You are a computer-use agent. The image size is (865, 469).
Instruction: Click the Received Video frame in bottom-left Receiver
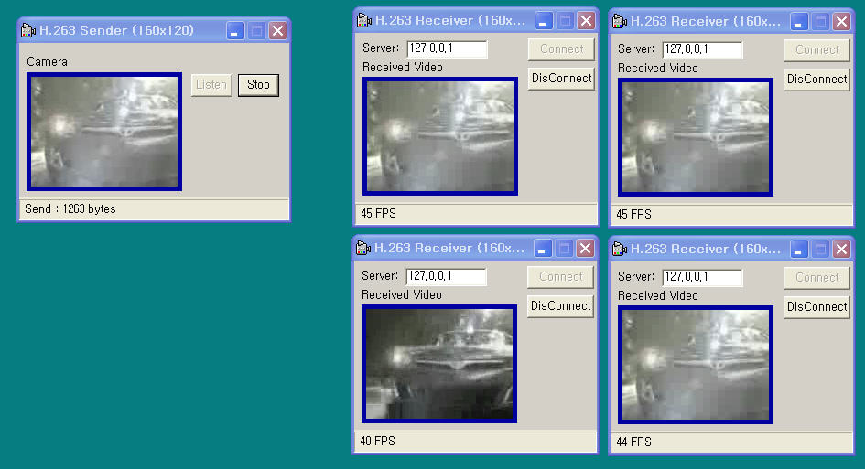point(439,363)
